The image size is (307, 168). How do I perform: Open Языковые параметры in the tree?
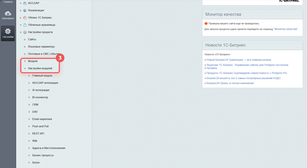click(41, 47)
